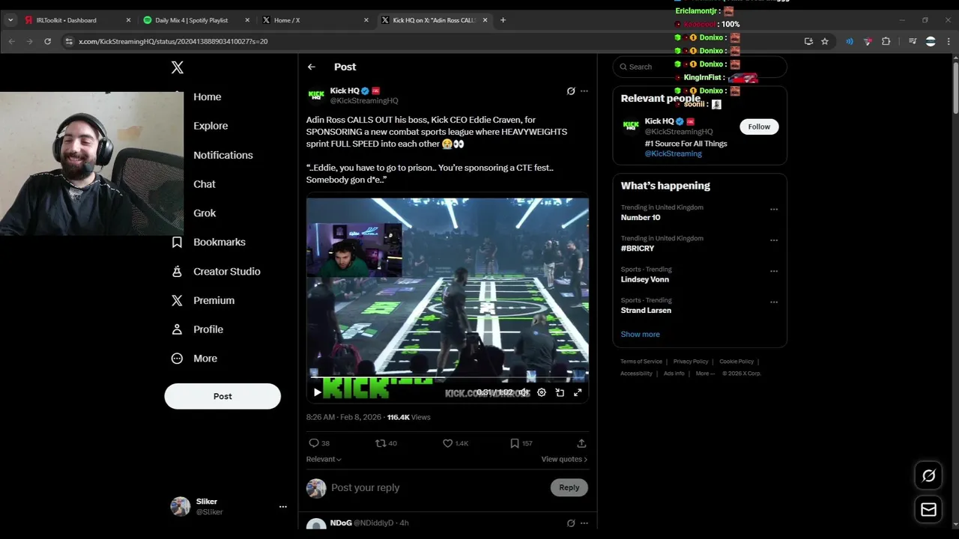This screenshot has width=959, height=539.
Task: Open Premium in the sidebar
Action: pyautogui.click(x=204, y=300)
